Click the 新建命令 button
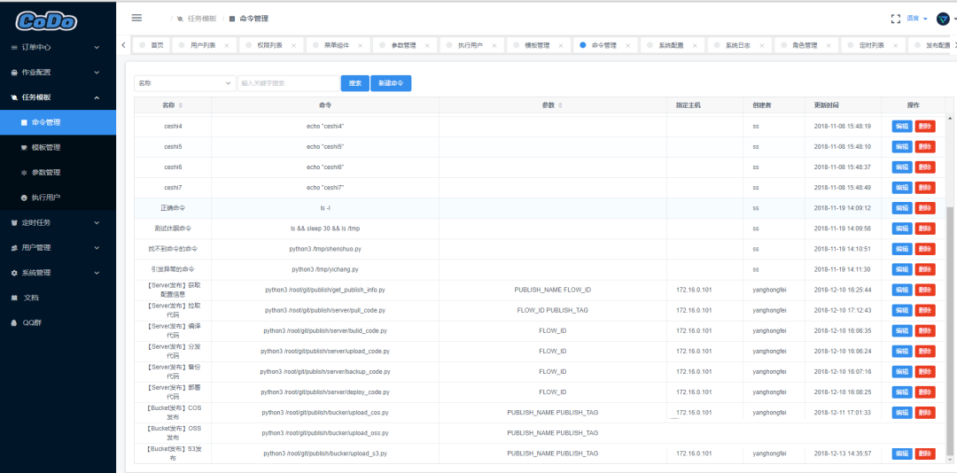 (x=391, y=83)
